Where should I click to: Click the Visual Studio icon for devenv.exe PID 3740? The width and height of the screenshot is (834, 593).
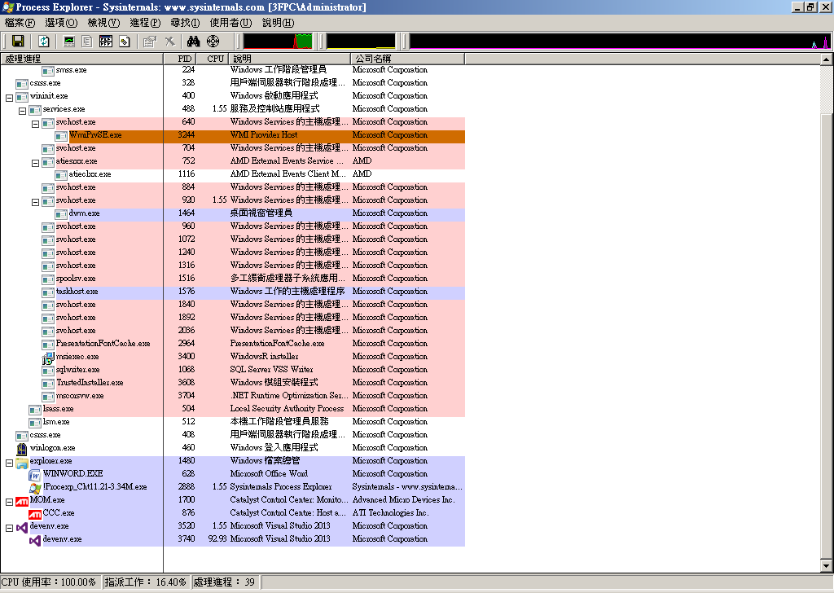pos(35,540)
